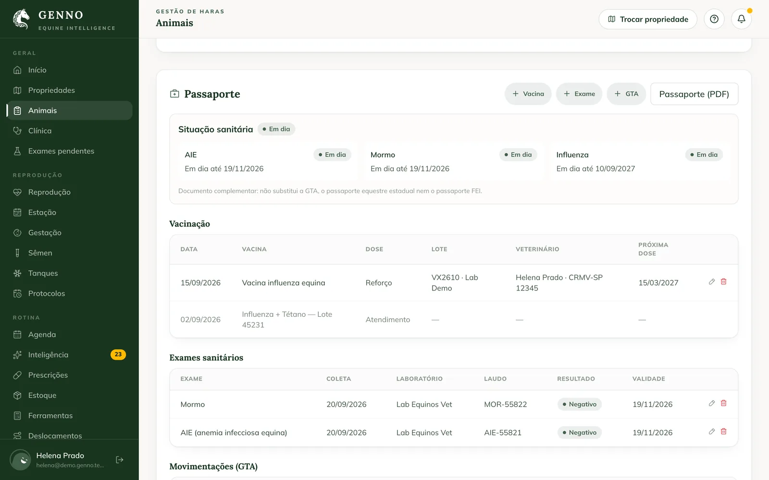This screenshot has height=480, width=769.
Task: Click próxima dose date 15/03/2027
Action: click(658, 283)
